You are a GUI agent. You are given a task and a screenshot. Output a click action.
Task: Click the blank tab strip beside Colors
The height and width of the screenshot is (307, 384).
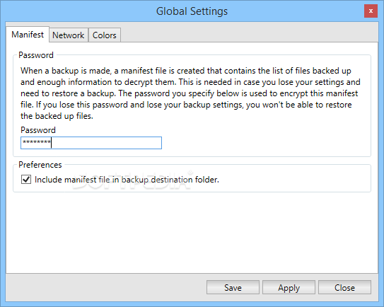(250, 34)
